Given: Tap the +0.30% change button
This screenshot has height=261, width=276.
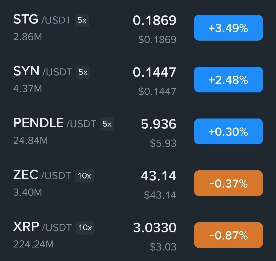Looking at the screenshot, I should 228,131.
